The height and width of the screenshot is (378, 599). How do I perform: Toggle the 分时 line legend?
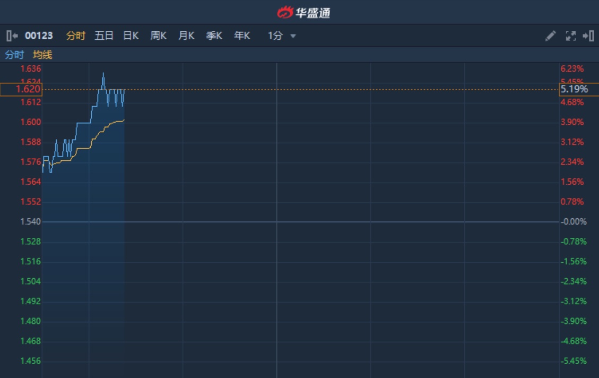tap(14, 55)
